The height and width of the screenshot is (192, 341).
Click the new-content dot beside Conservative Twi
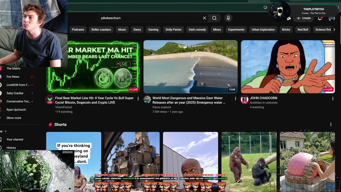32,102
